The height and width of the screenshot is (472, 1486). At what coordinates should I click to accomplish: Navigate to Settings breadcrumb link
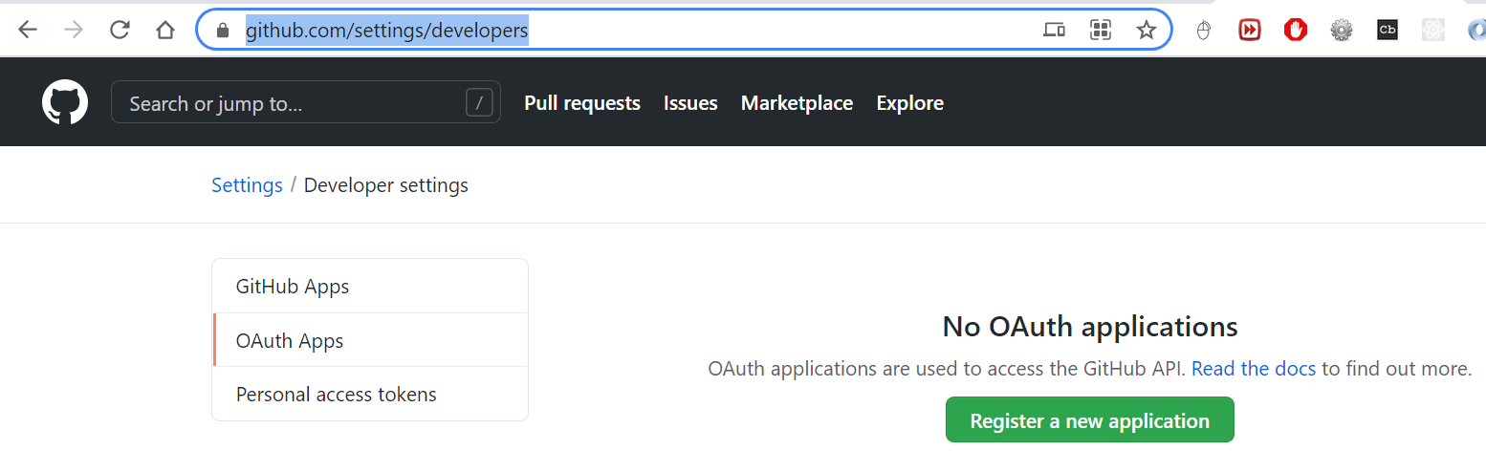[x=247, y=184]
